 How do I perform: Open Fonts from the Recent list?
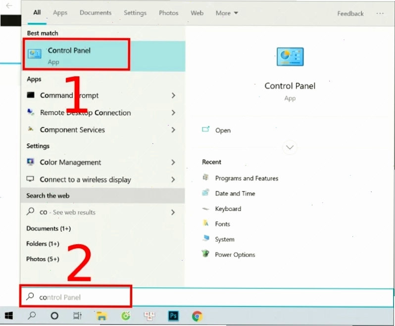[222, 224]
